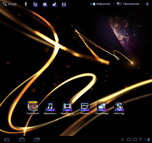The width and height of the screenshot is (152, 143).
Task: Open the Галерея gallery app
Action: pos(85,106)
